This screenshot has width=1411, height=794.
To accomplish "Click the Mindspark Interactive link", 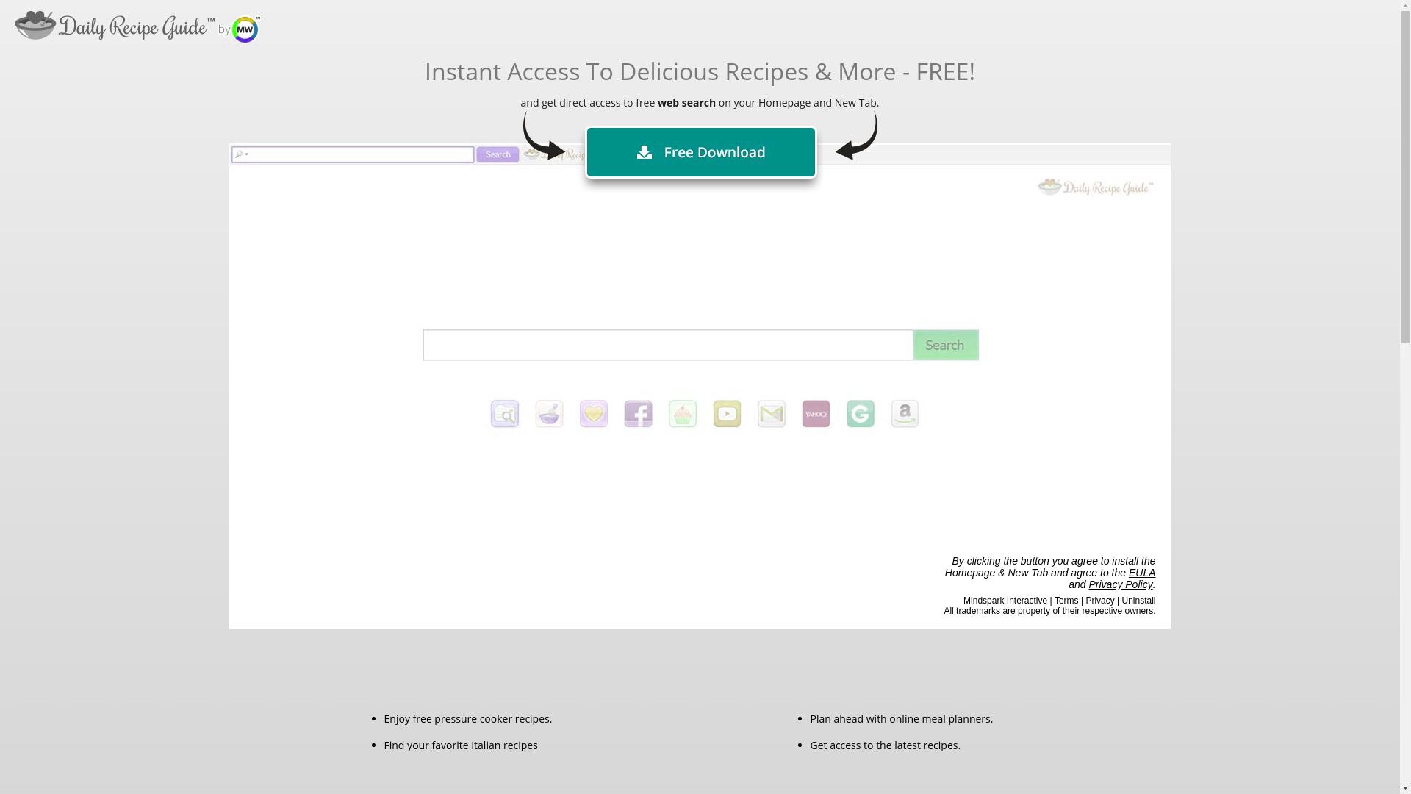I will (x=1005, y=601).
